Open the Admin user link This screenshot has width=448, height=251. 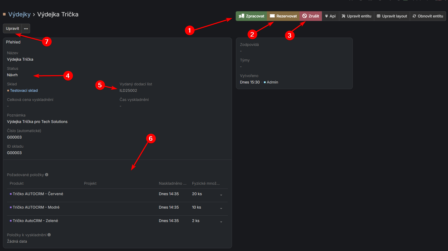pos(272,82)
